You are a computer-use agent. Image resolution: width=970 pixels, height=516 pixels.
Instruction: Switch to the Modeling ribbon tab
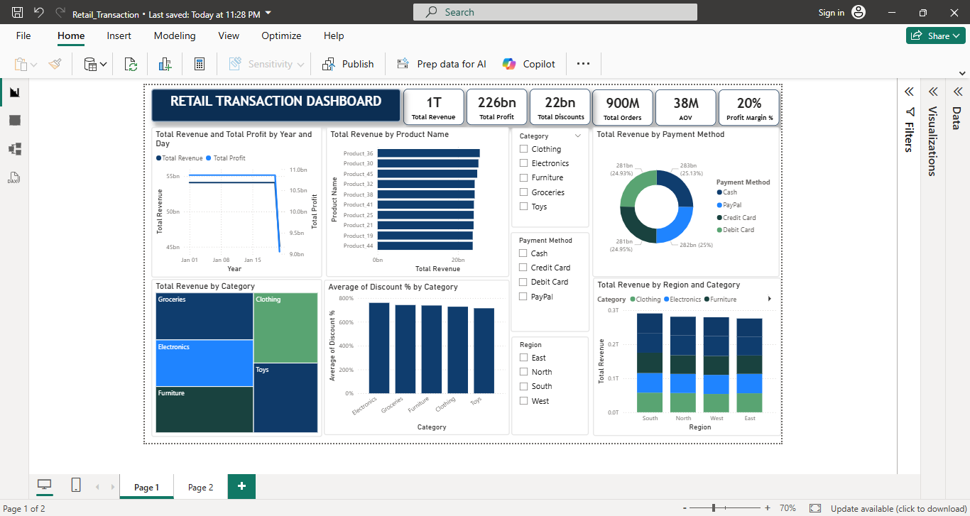(x=175, y=35)
